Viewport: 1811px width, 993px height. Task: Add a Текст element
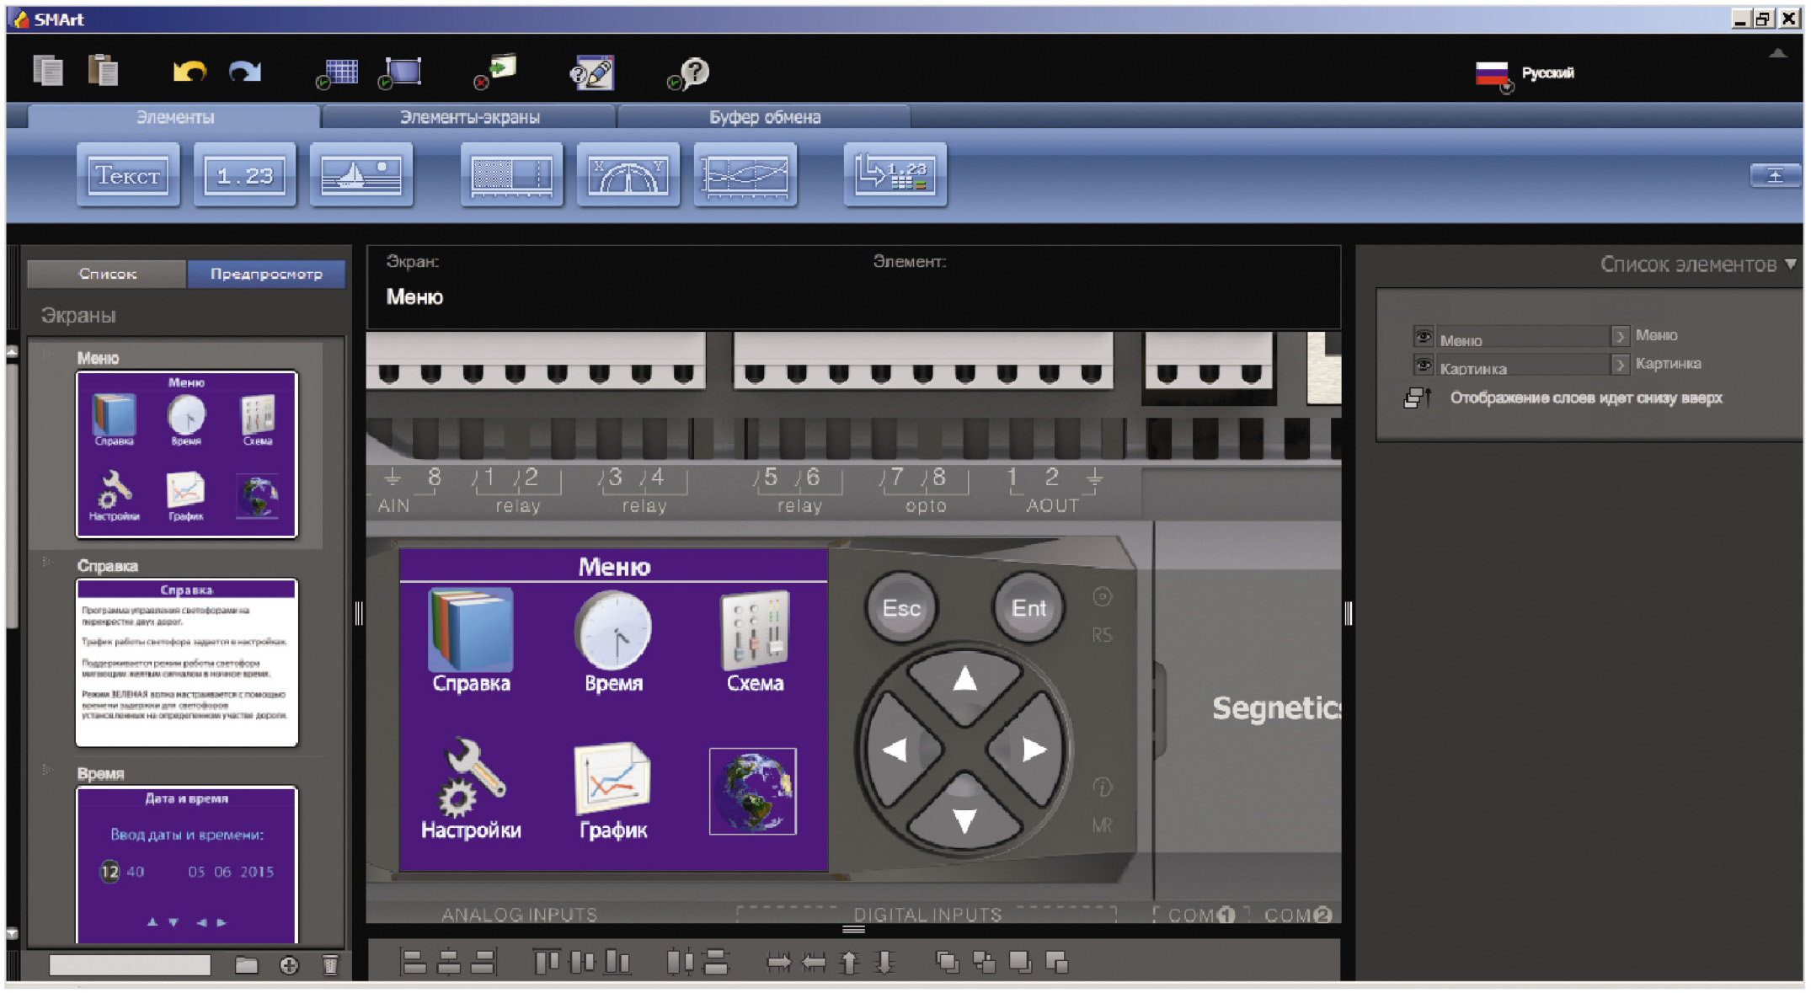pyautogui.click(x=128, y=175)
